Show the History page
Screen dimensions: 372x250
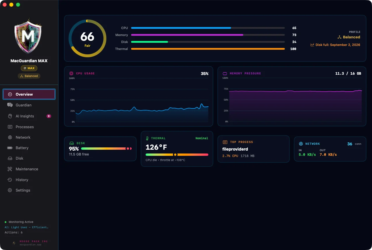pyautogui.click(x=29, y=180)
